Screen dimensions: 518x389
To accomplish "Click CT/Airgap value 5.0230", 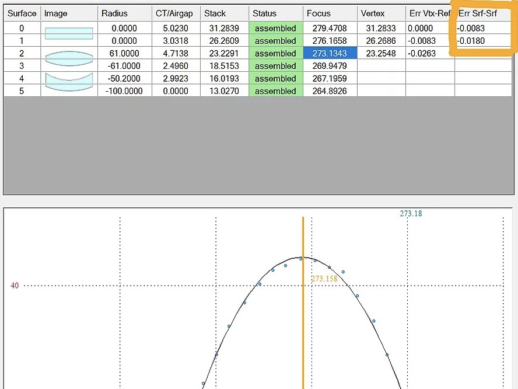I will click(176, 28).
